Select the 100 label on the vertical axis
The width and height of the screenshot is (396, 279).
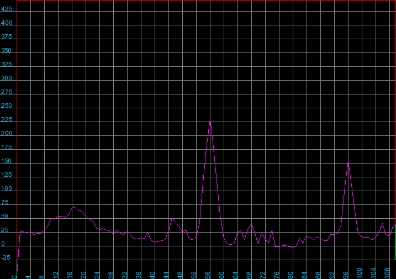point(7,189)
